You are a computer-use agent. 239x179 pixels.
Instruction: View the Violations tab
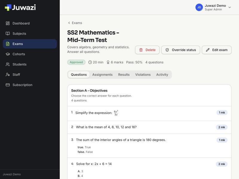click(143, 75)
